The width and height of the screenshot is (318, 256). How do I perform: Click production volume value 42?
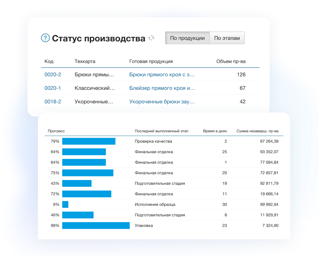[x=242, y=102]
